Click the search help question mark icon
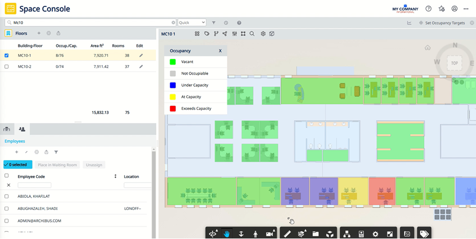 [239, 23]
